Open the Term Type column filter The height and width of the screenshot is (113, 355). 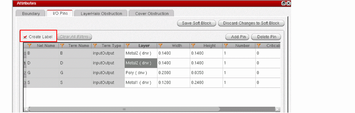tap(95, 46)
